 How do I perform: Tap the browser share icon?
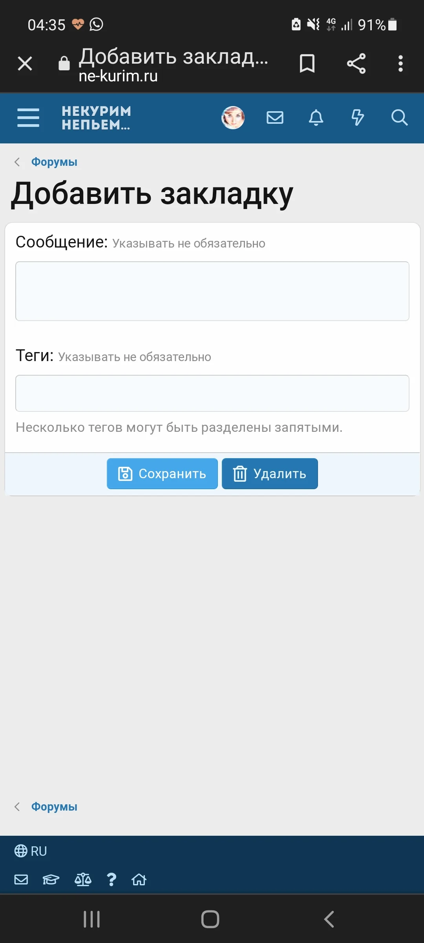pyautogui.click(x=356, y=64)
